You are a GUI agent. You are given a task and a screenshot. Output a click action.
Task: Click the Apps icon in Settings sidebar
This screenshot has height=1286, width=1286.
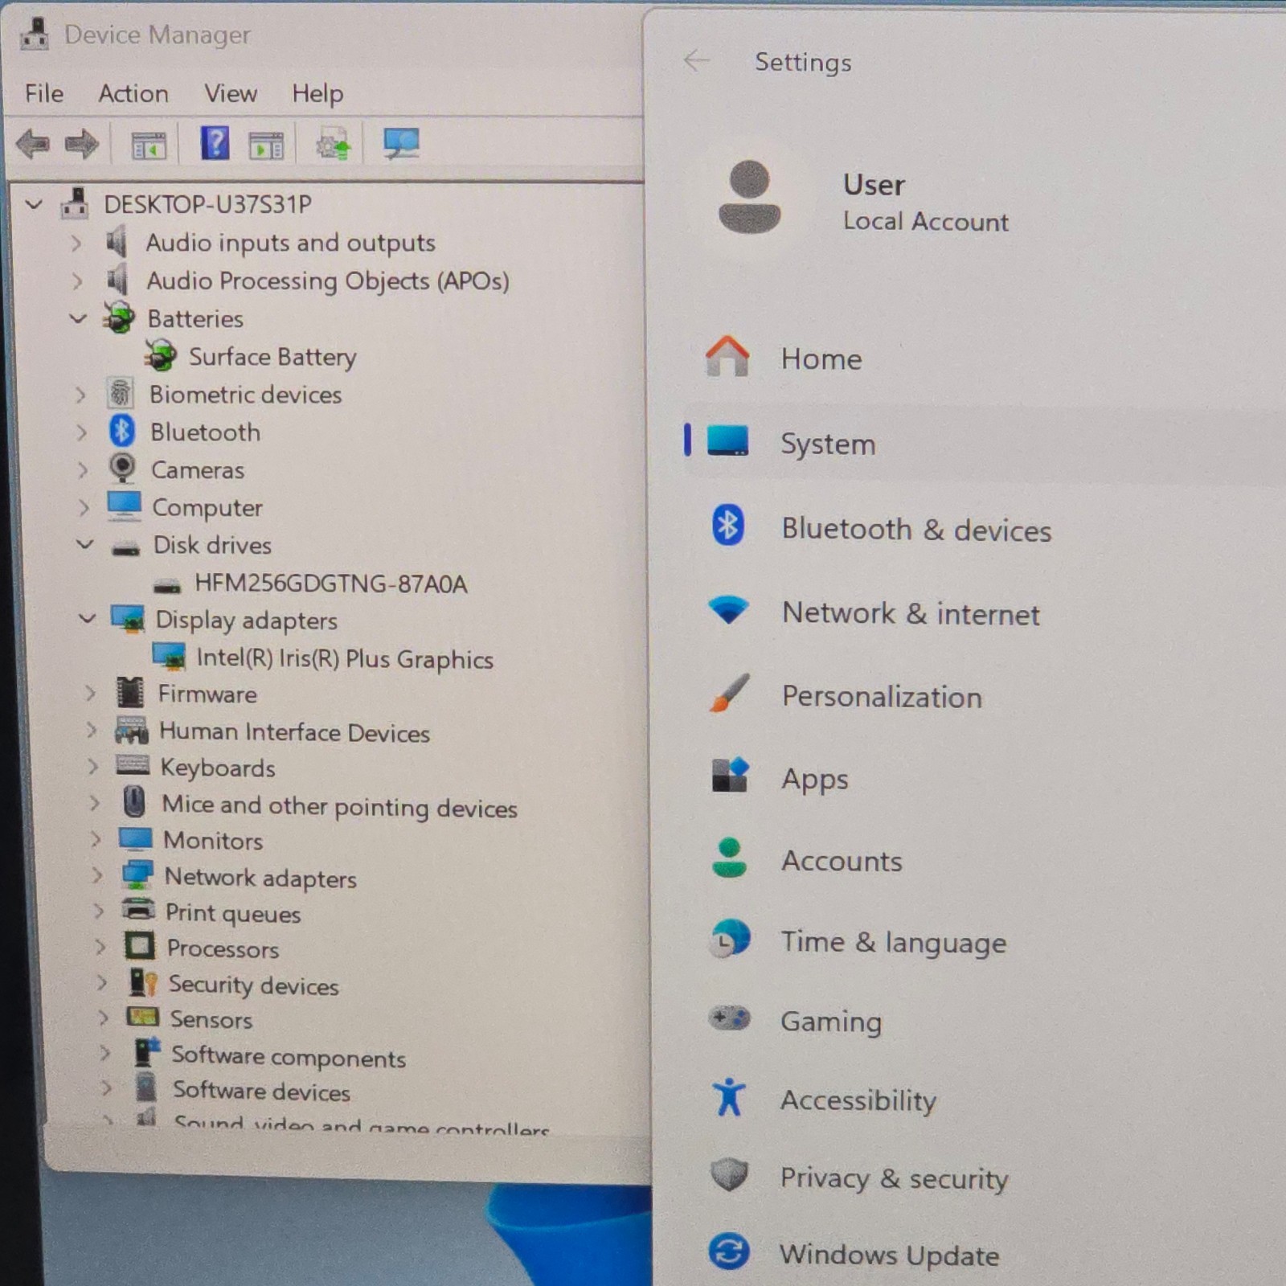tap(730, 775)
